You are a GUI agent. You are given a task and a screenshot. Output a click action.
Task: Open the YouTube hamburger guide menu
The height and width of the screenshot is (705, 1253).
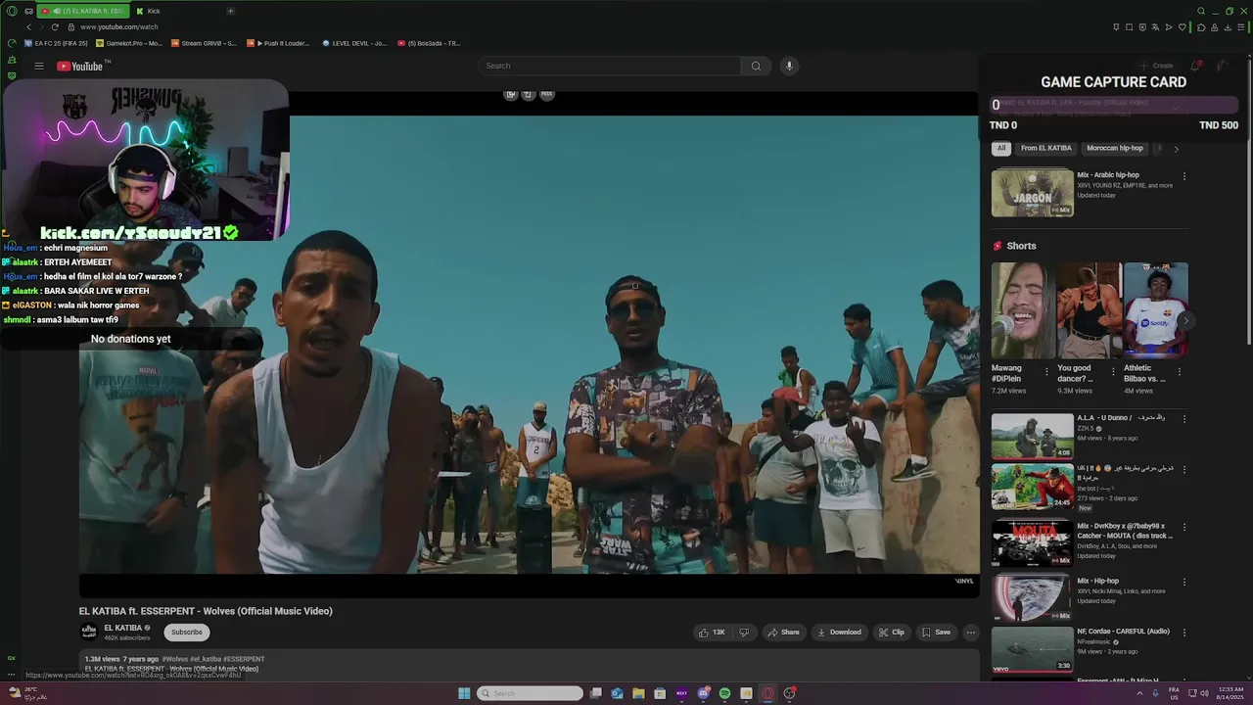click(x=39, y=67)
